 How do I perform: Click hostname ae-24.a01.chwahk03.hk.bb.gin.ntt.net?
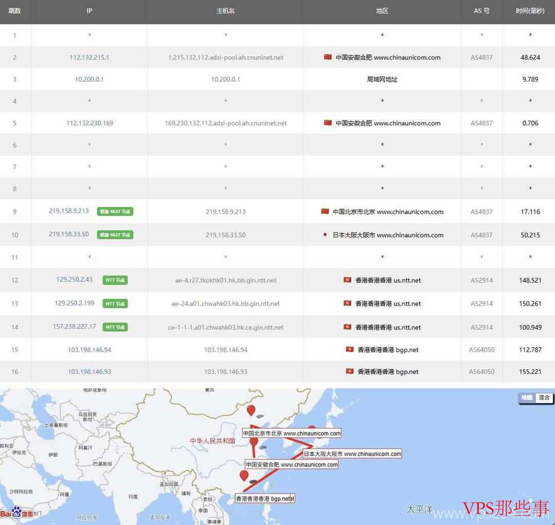point(226,304)
